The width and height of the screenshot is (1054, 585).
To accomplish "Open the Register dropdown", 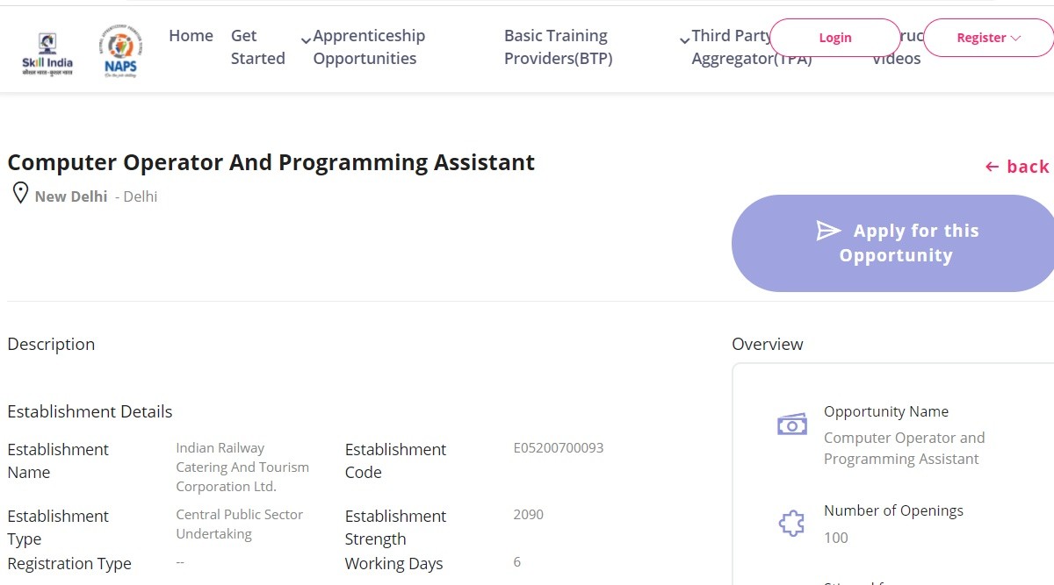I will 988,38.
